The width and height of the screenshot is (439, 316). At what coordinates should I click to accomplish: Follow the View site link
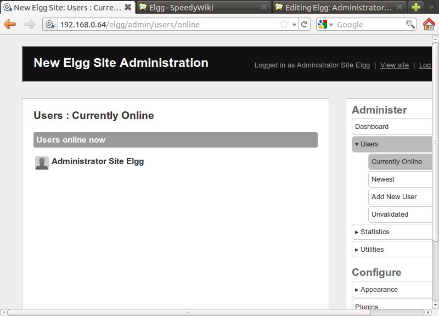point(394,65)
